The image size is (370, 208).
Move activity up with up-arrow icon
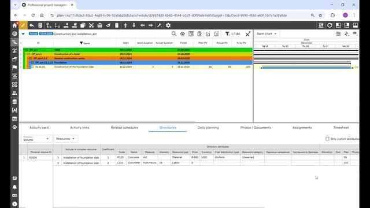tap(125, 25)
